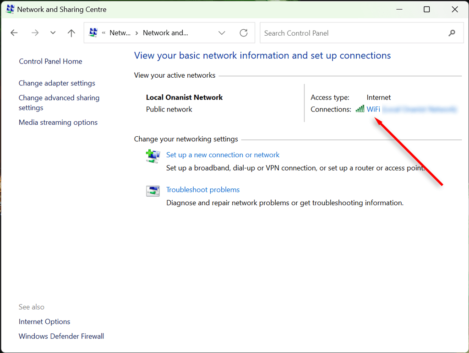
Task: Click the Network and... breadcrumb segment
Action: pos(165,33)
